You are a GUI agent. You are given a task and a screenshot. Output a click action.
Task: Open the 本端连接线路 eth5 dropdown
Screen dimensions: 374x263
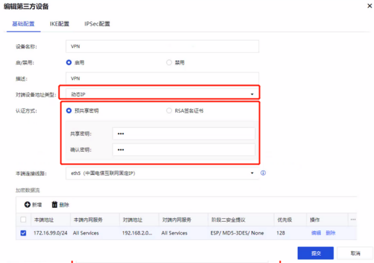pos(162,173)
